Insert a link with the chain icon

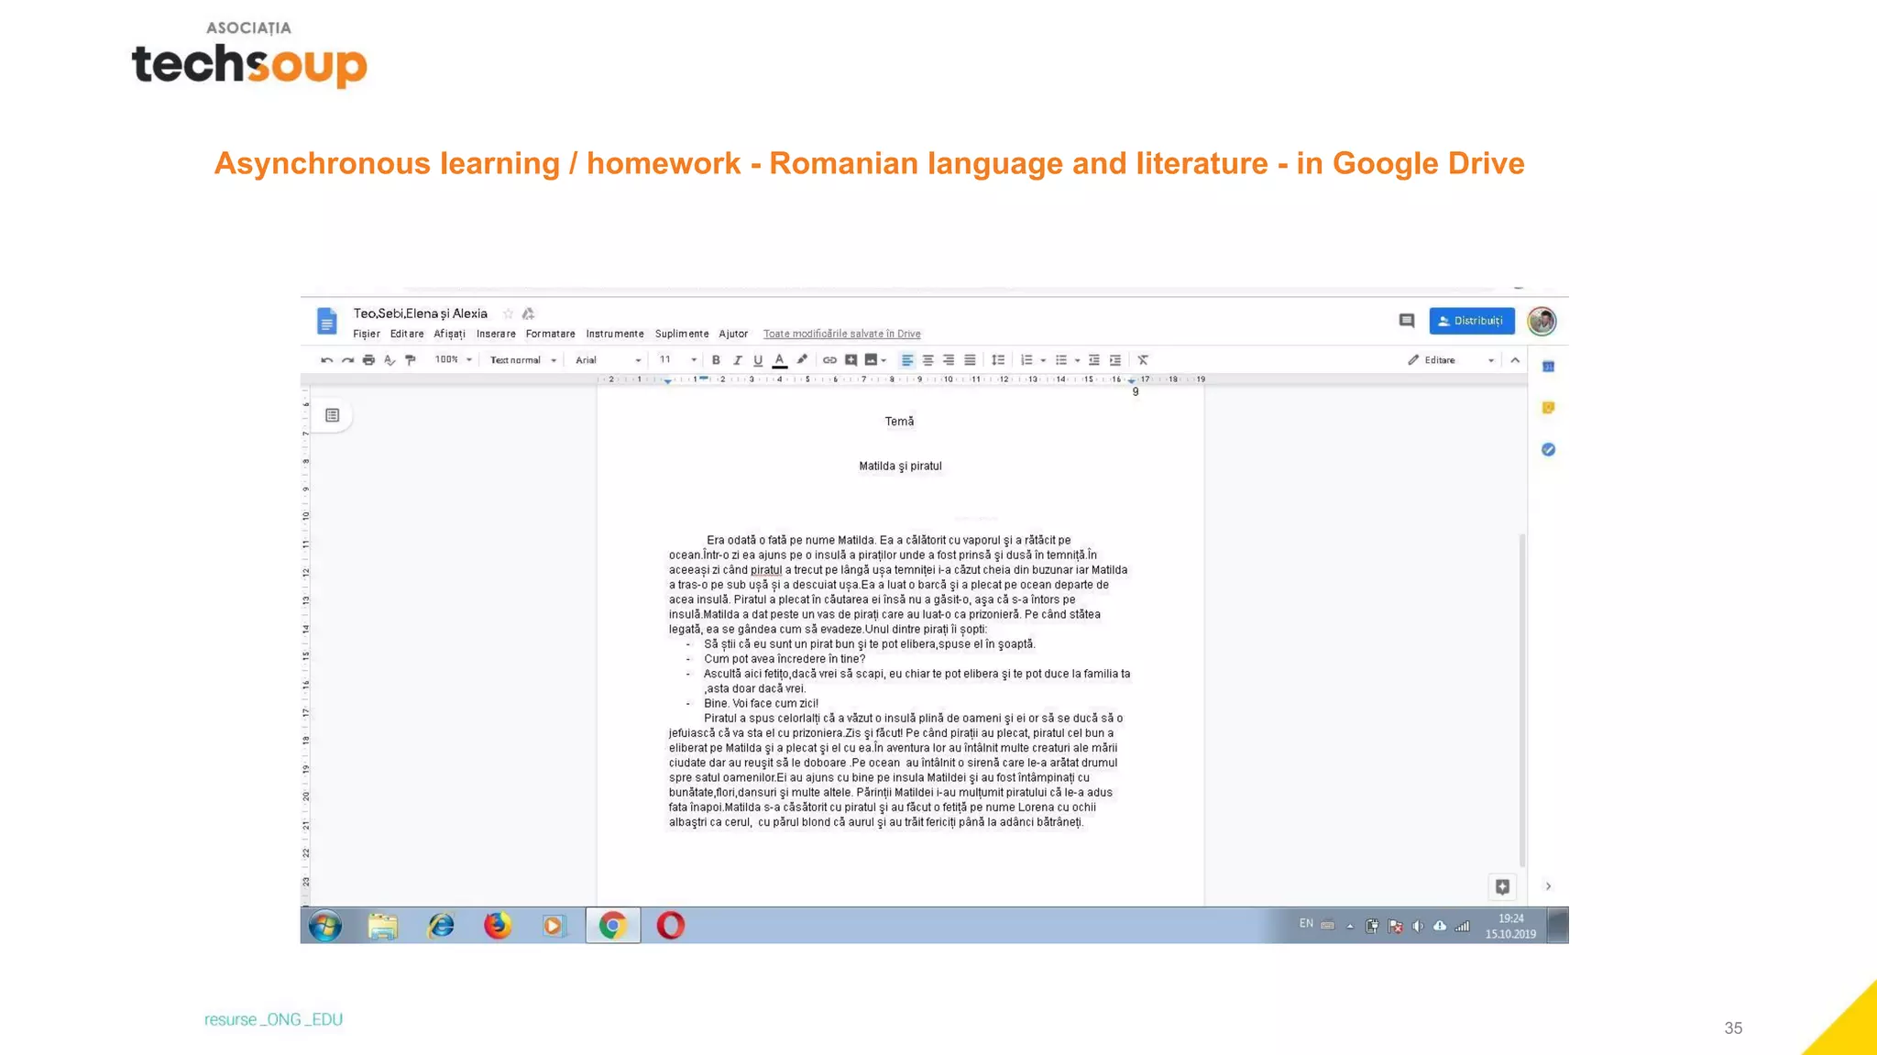pyautogui.click(x=829, y=360)
